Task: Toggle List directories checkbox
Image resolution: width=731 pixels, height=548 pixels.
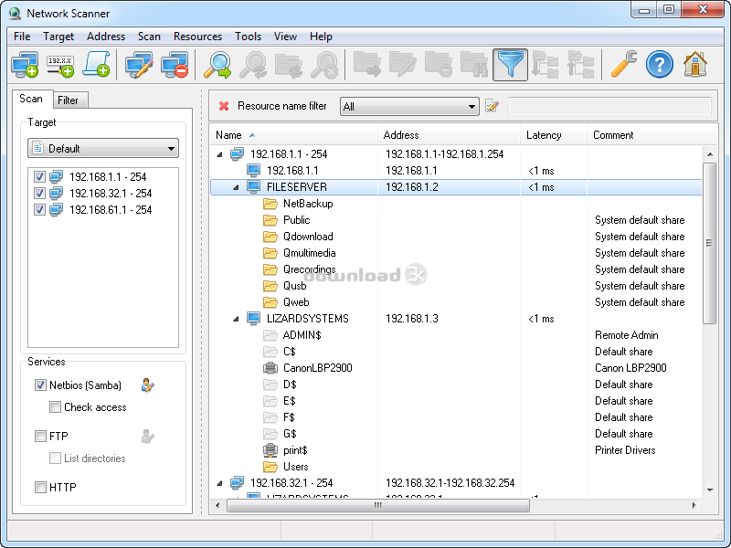Action: [55, 458]
